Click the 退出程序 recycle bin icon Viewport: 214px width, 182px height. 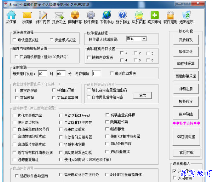[186, 15]
